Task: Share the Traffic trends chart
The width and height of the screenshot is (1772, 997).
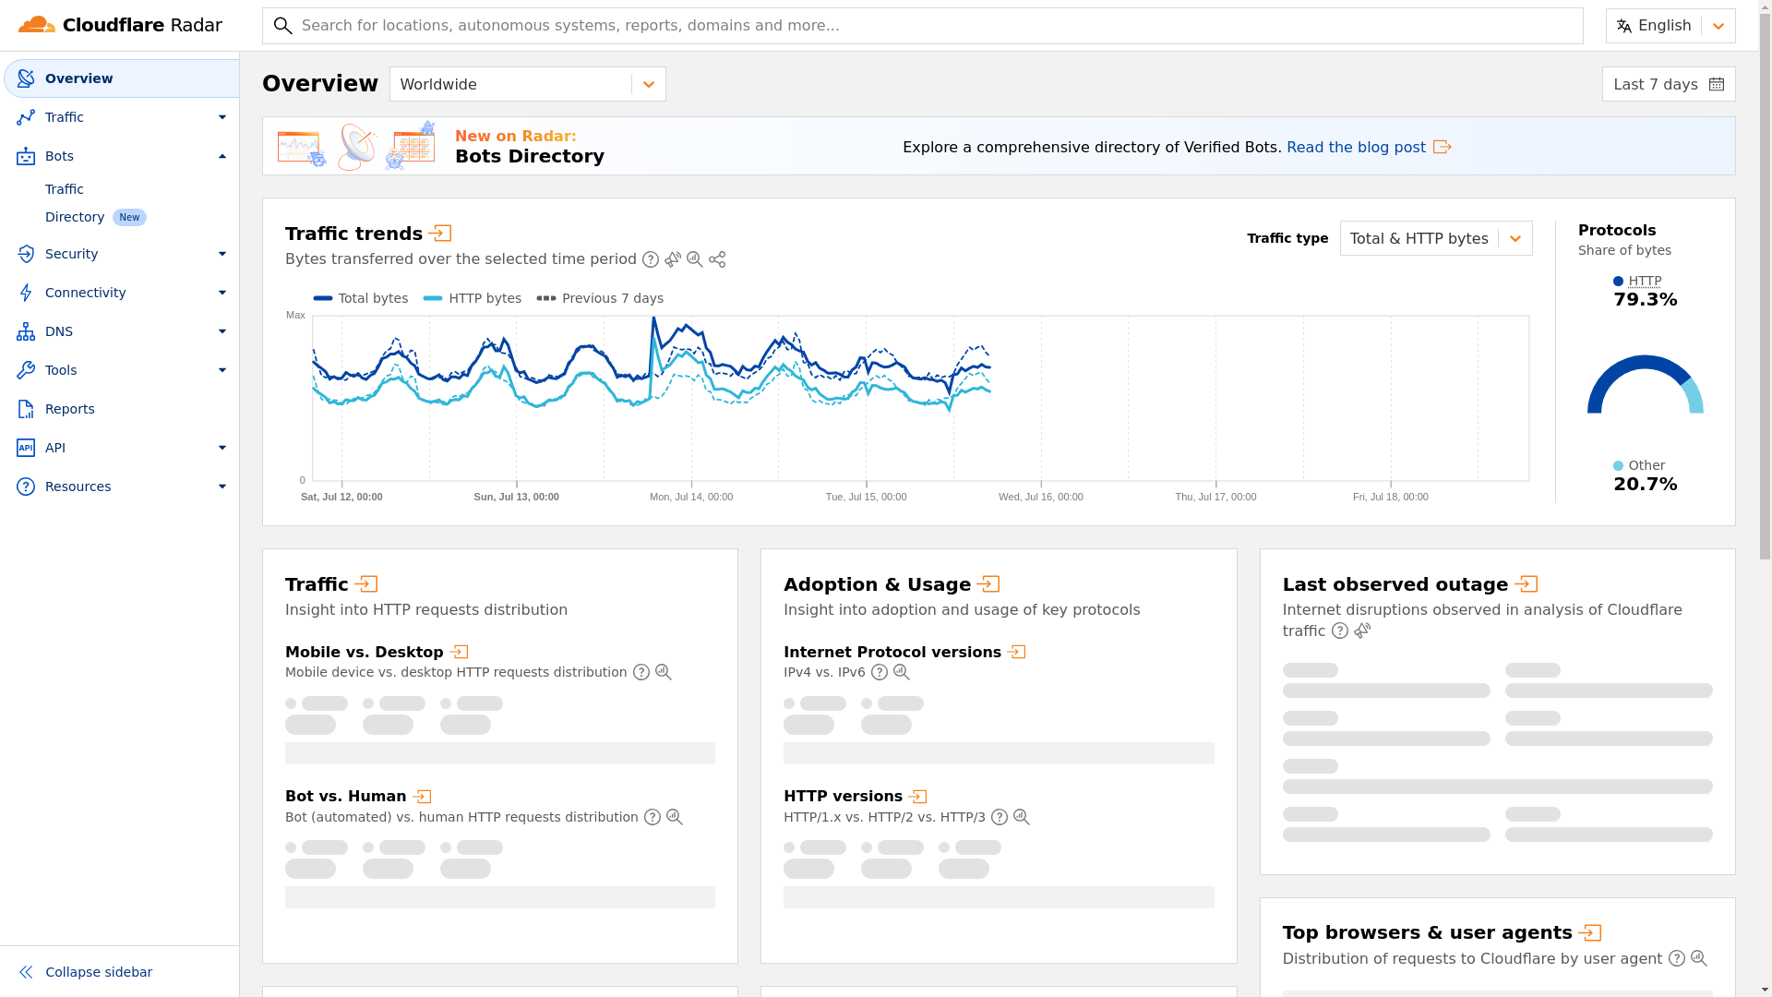Action: 717,259
